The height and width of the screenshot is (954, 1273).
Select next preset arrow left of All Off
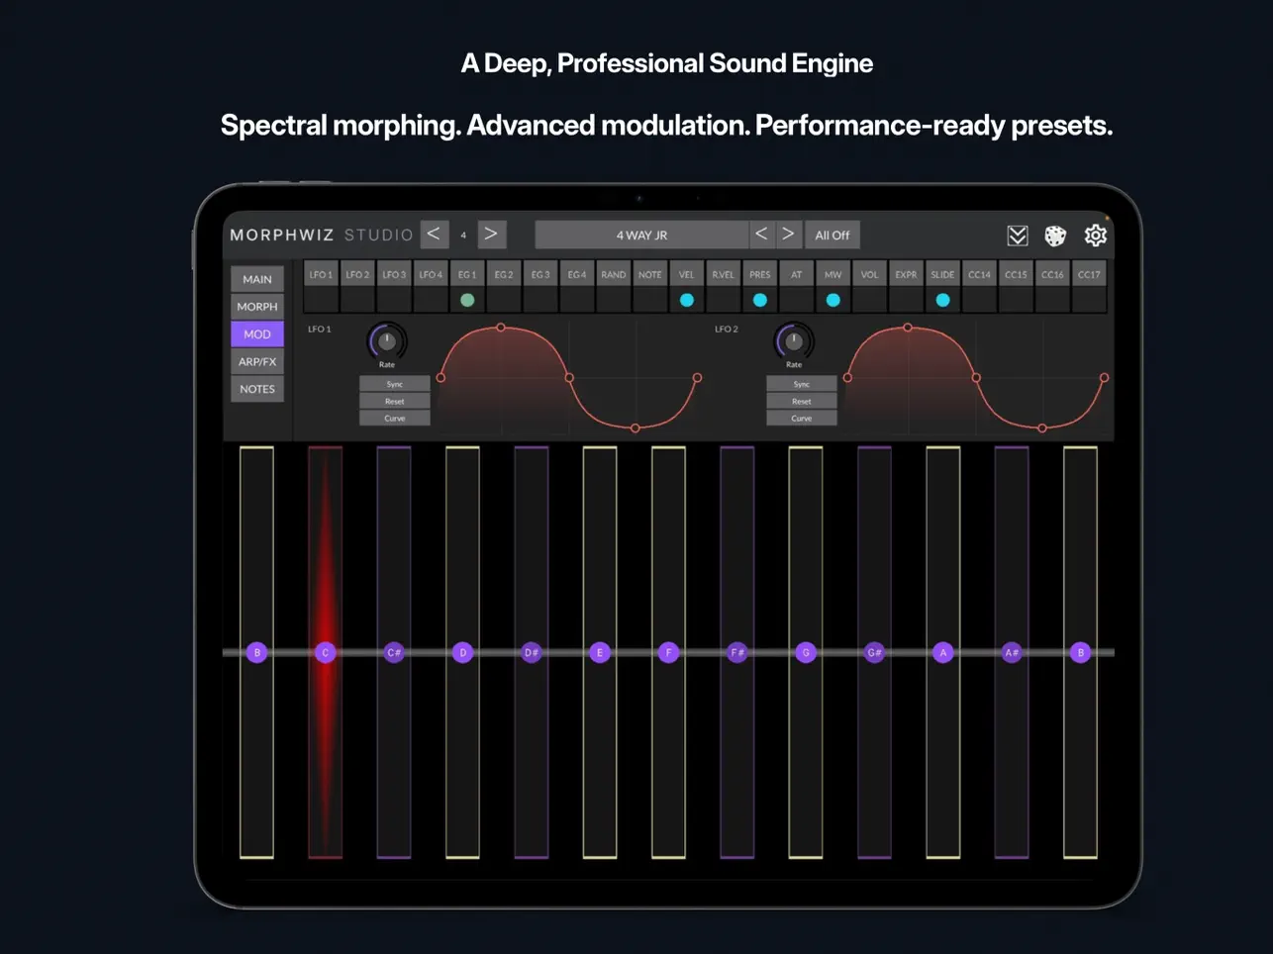[x=788, y=235]
